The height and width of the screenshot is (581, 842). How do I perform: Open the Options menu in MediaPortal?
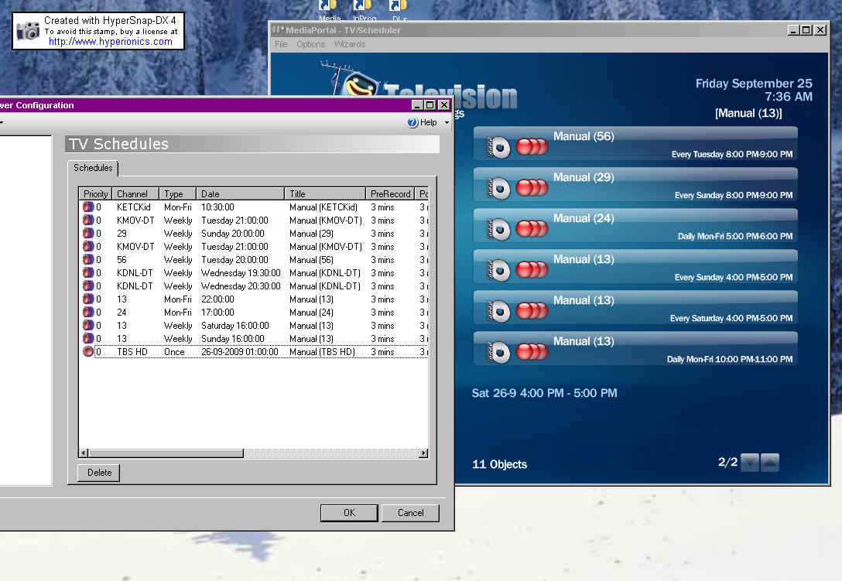[x=310, y=44]
